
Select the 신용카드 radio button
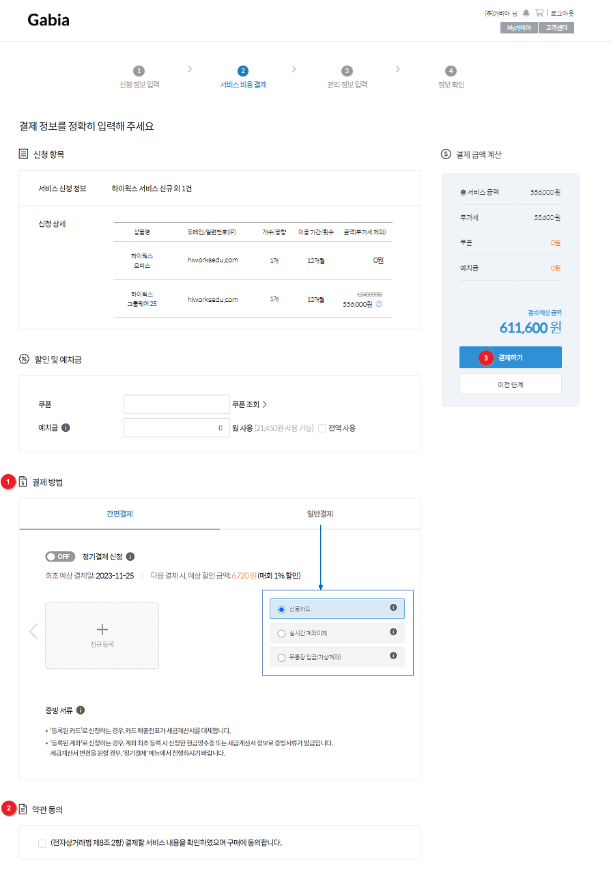[281, 609]
